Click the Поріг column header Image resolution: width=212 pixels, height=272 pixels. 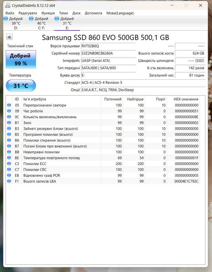coord(156,99)
